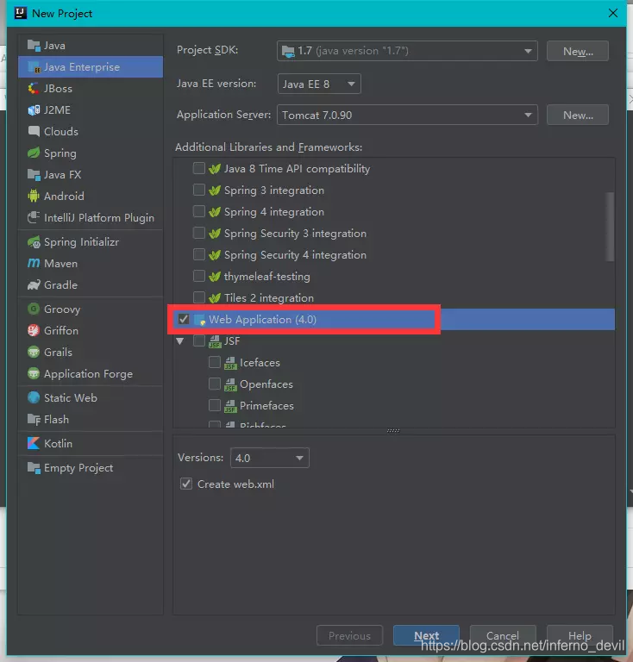
Task: Collapse the JSF tree node
Action: [x=180, y=341]
